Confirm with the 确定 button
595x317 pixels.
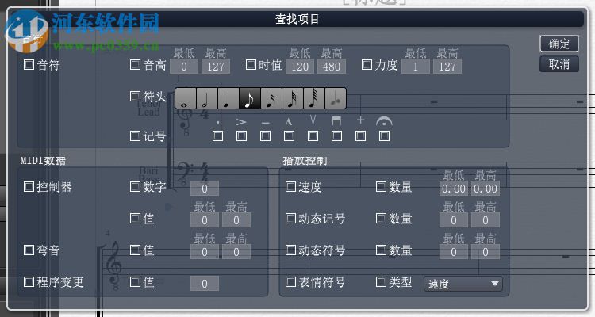click(559, 44)
